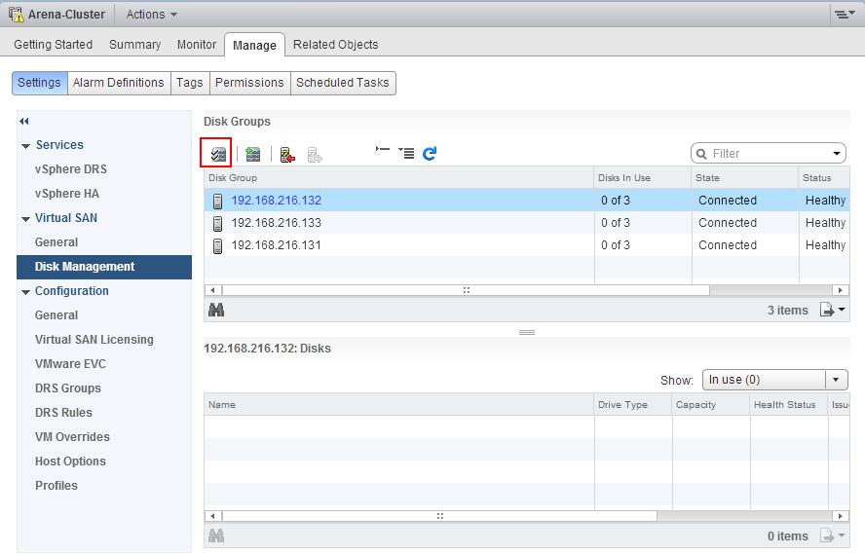
Task: Collapse the Services tree section
Action: click(25, 146)
